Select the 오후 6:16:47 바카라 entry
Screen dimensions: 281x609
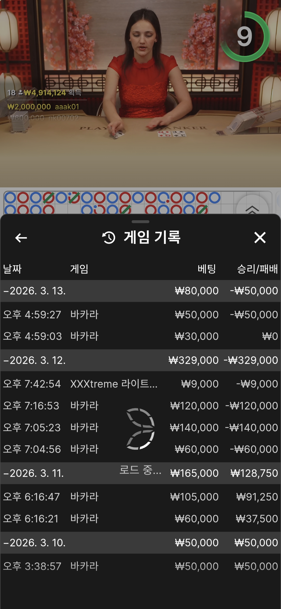coord(140,497)
